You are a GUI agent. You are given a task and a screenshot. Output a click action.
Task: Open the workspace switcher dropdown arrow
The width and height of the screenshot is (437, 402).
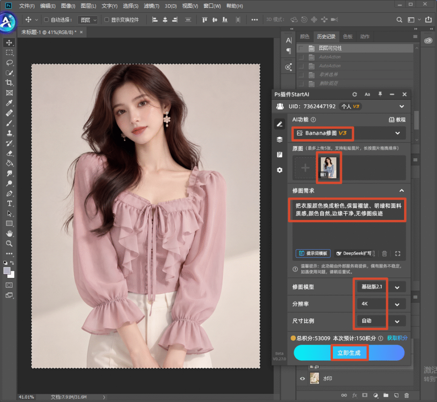(419, 20)
